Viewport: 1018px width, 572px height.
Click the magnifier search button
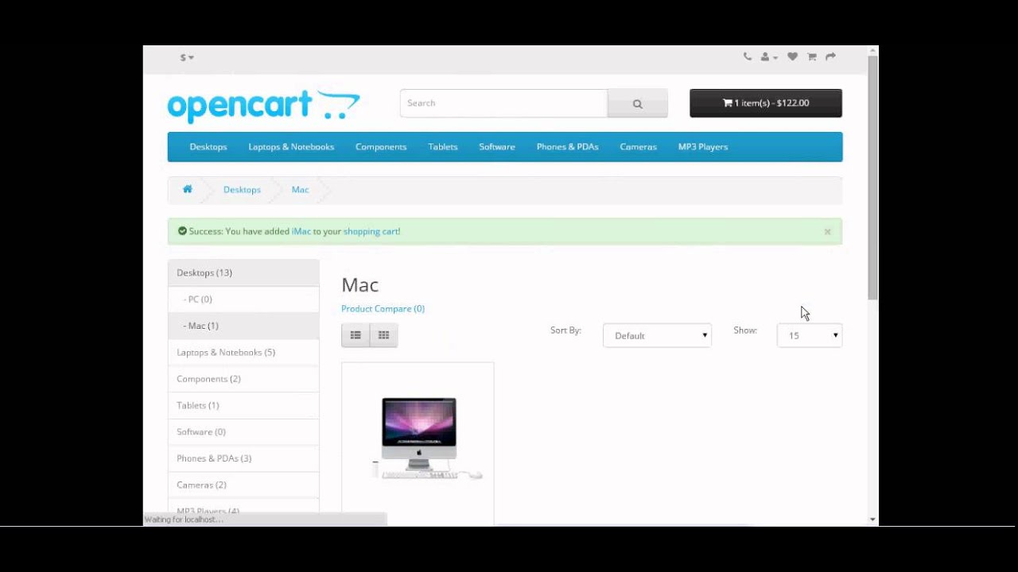pyautogui.click(x=637, y=103)
